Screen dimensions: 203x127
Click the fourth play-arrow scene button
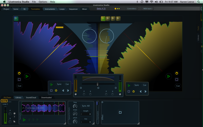[118, 19]
